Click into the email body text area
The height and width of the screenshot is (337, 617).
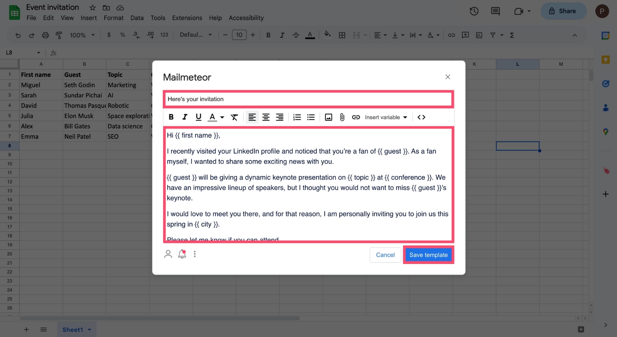(308, 184)
